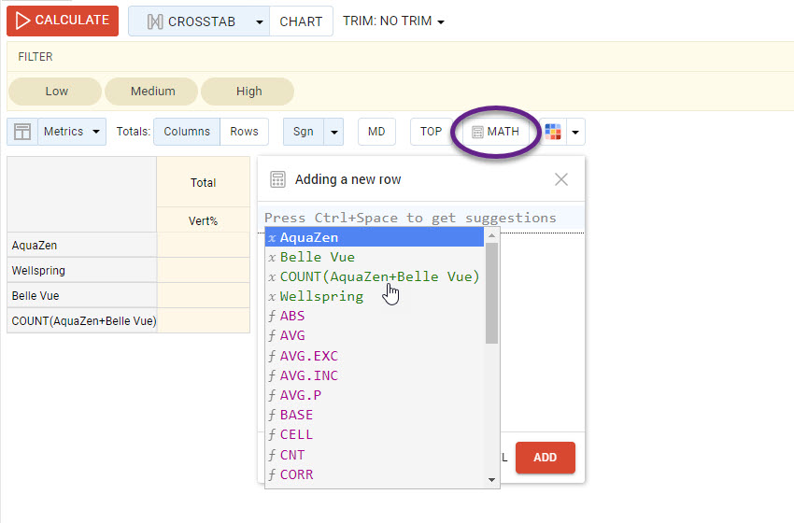This screenshot has height=523, width=794.
Task: Close the Adding a new row dialog
Action: click(560, 179)
